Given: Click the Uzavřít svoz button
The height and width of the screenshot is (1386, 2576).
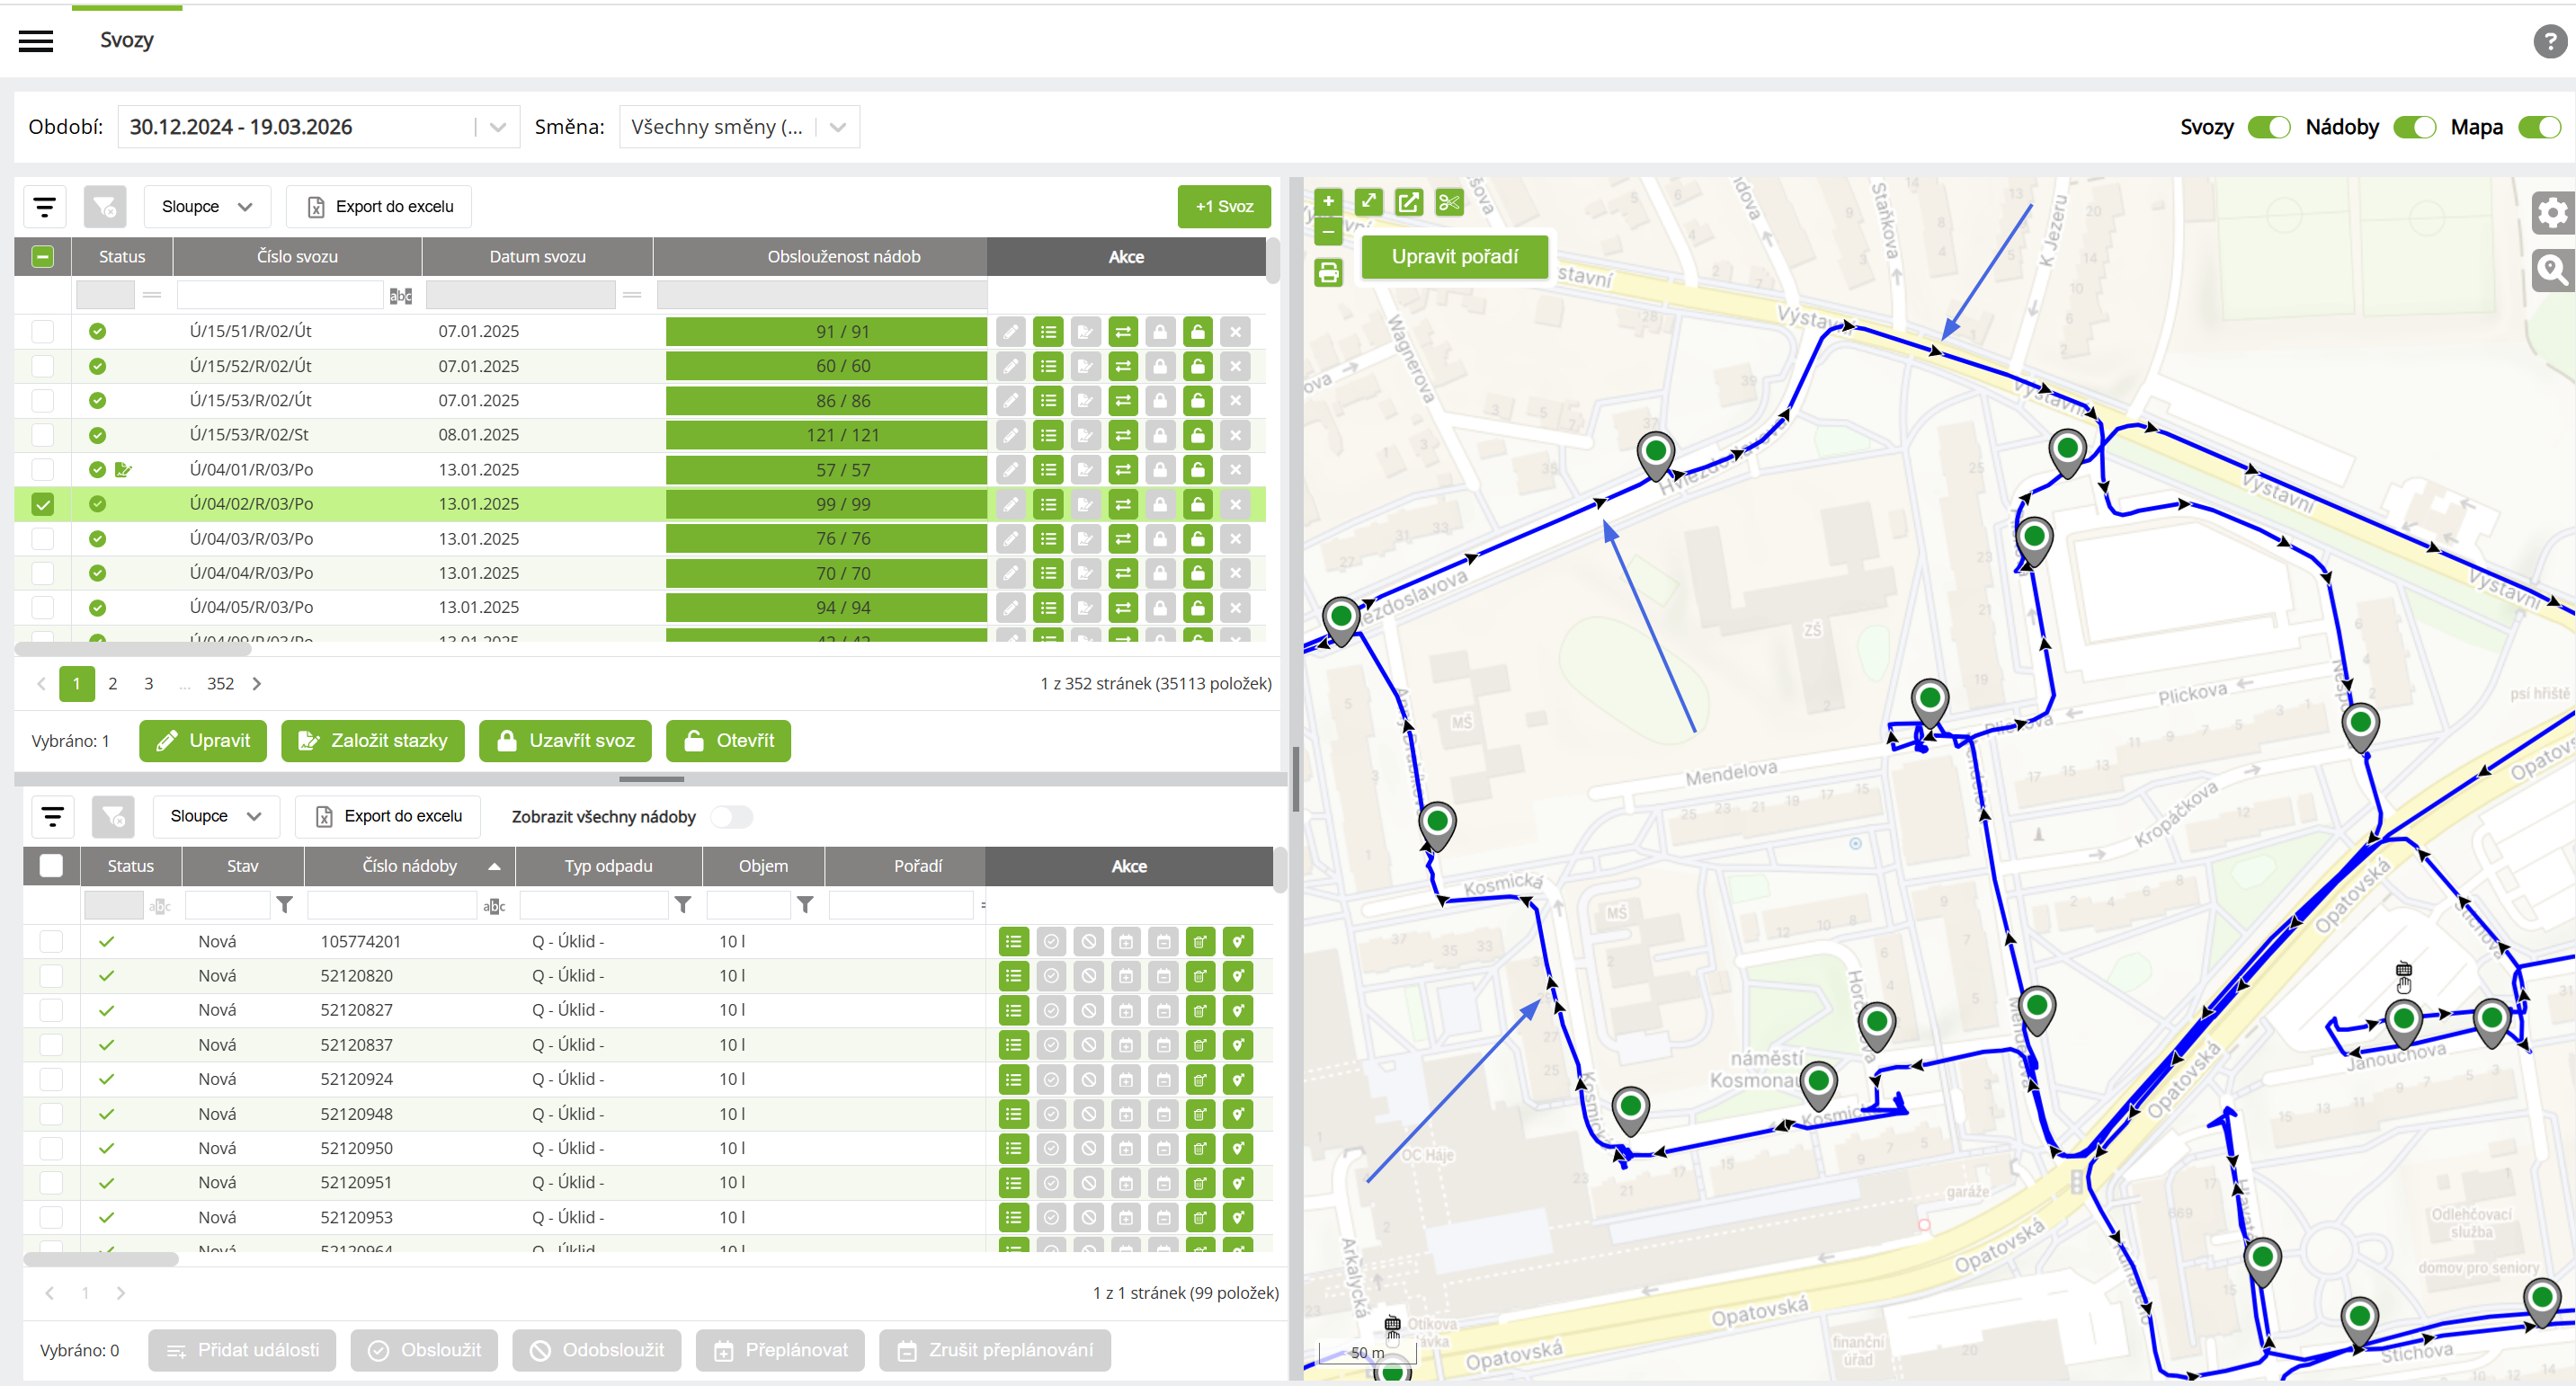Looking at the screenshot, I should [565, 741].
